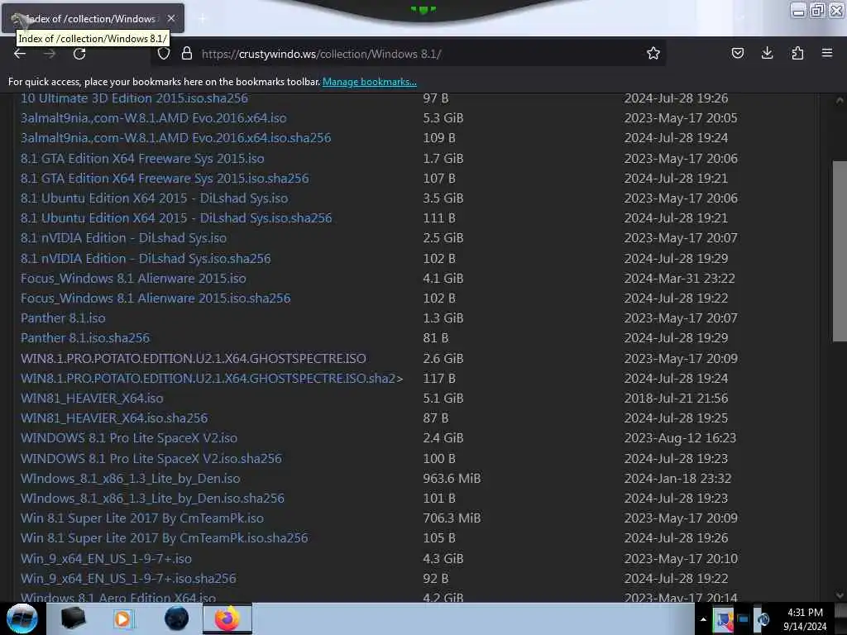Select the Index of /collection/Windows 8.1 tab

pyautogui.click(x=93, y=18)
